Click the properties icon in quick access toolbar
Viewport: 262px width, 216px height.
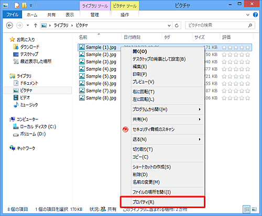point(17,6)
